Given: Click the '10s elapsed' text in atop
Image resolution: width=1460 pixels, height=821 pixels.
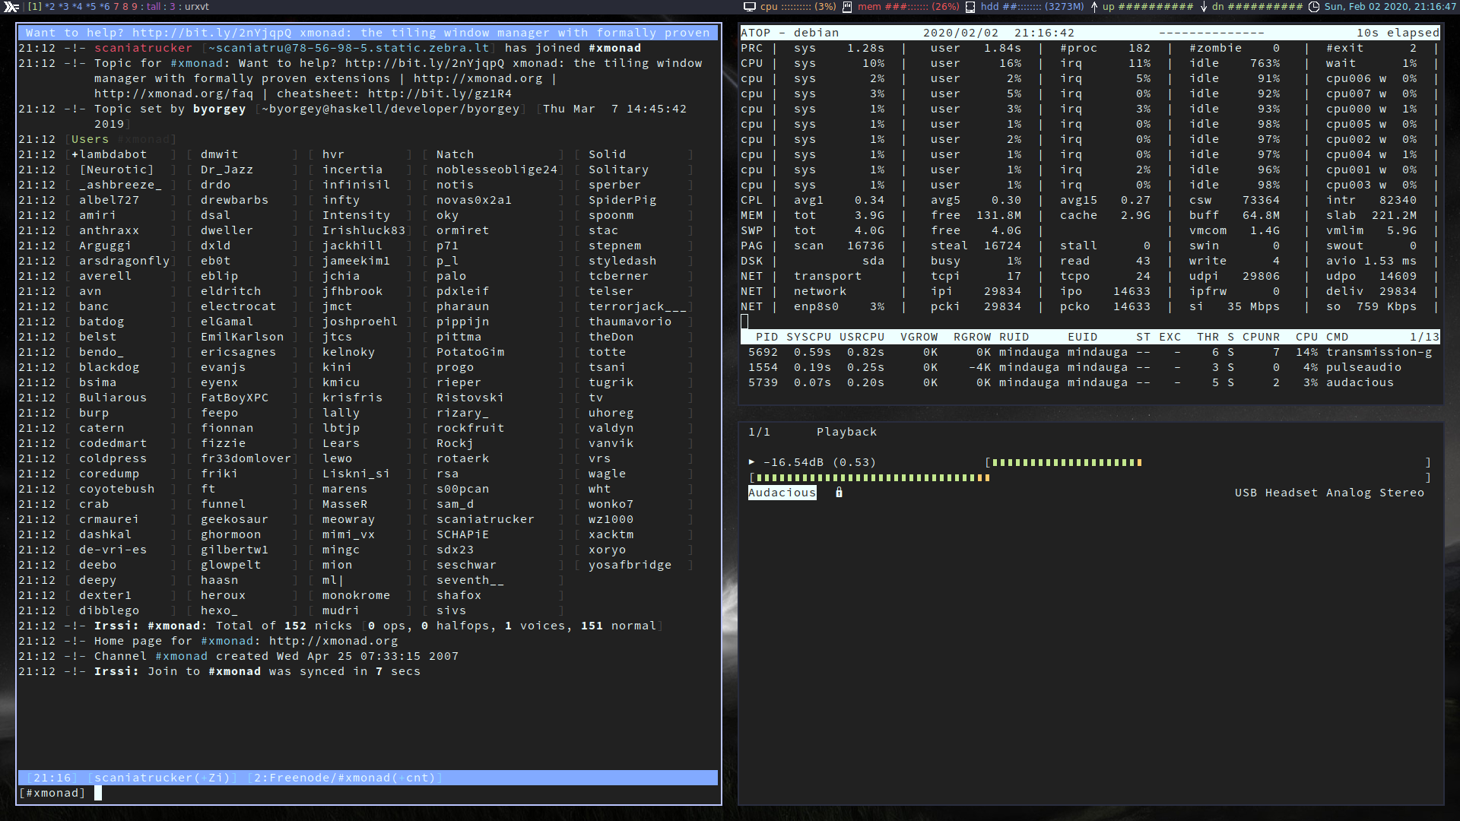Looking at the screenshot, I should [1398, 33].
